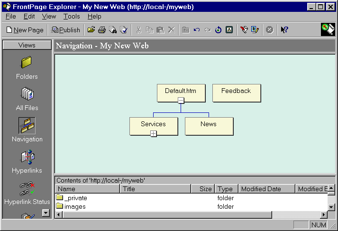
Task: Open the File menu
Action: 11,17
